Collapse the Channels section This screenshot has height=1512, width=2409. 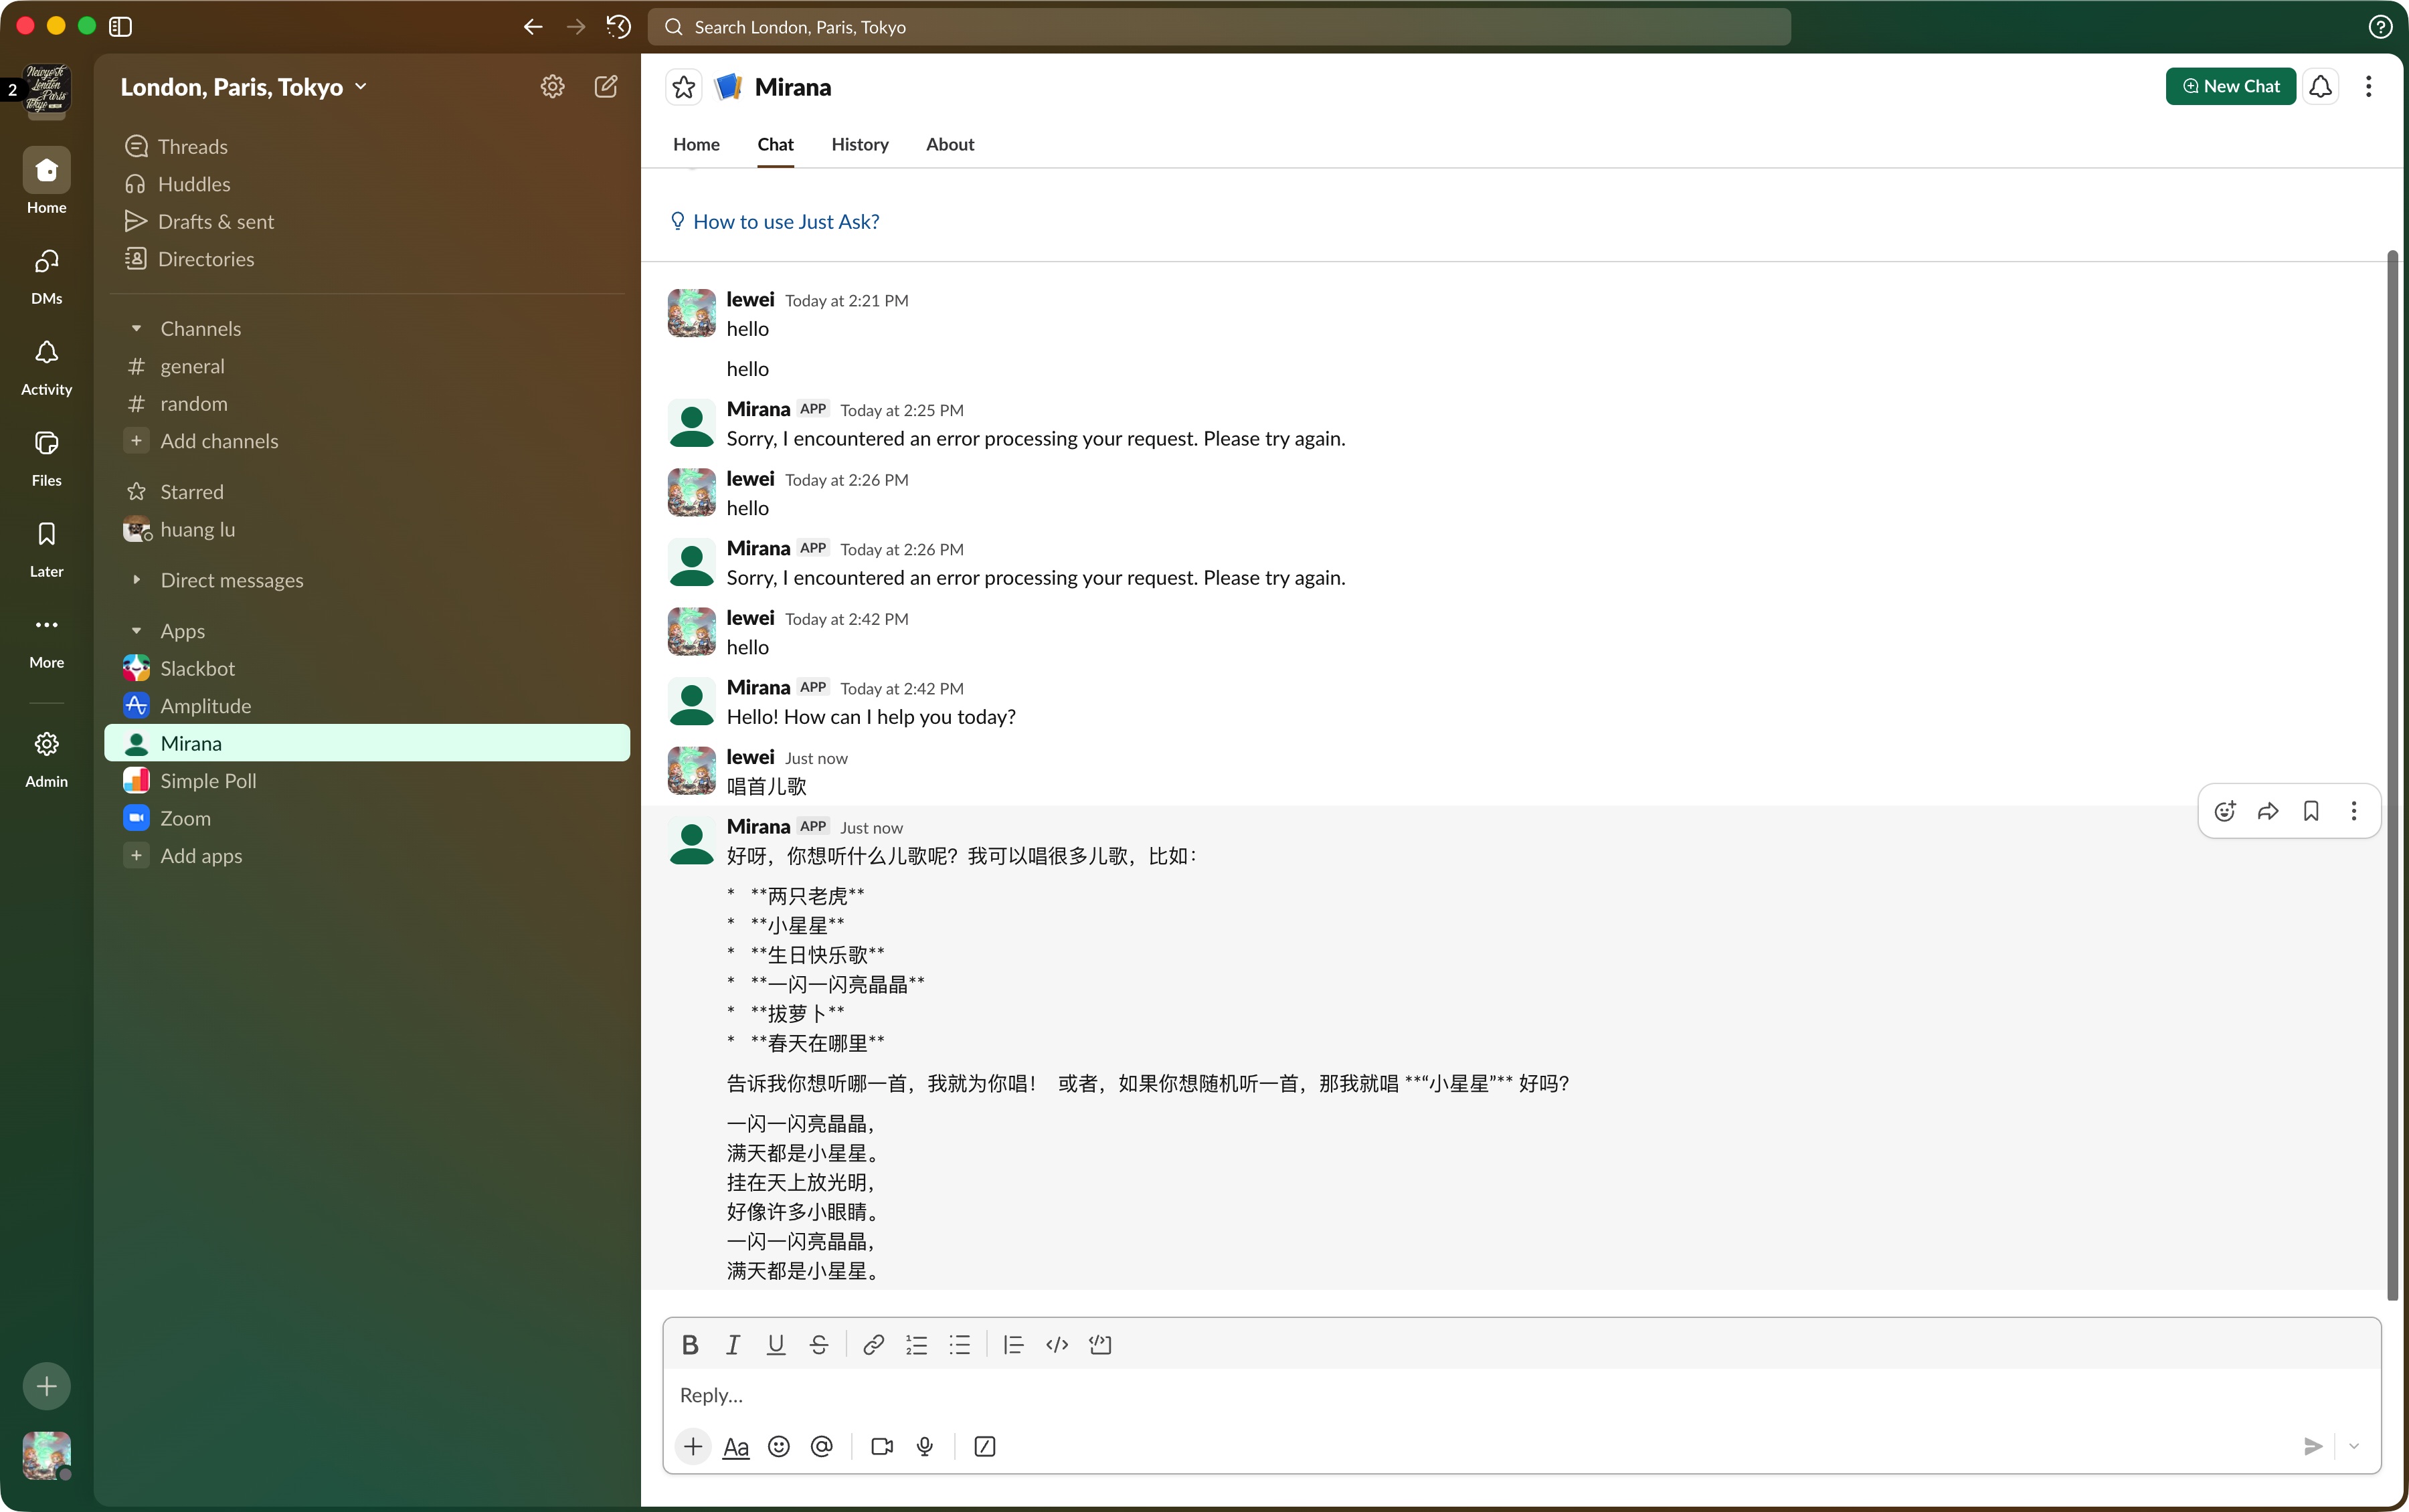pos(137,329)
